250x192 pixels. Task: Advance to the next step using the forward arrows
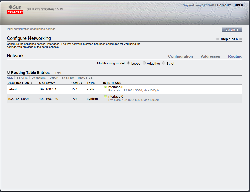coord(240,39)
